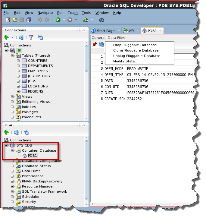This screenshot has height=218, width=206.
Task: Click Refresh icon in Connections panel
Action: (21, 37)
